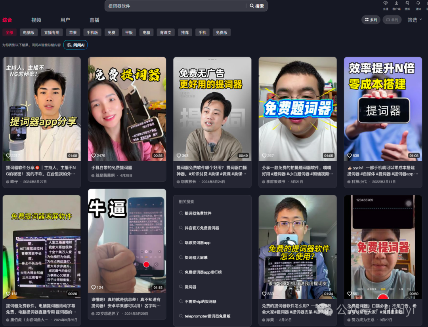Click the heart icon showing 2476 likes
428x327 pixels.
pos(94,156)
